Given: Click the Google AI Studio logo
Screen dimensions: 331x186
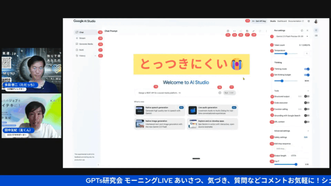Looking at the screenshot, I should pos(84,21).
